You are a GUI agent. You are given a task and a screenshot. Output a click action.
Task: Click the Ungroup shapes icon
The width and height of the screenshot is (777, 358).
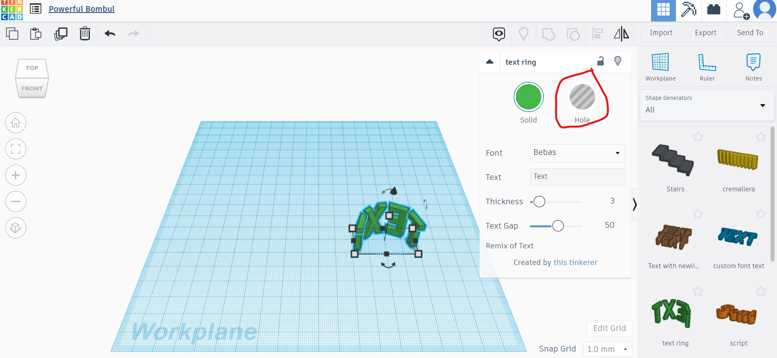coord(573,34)
